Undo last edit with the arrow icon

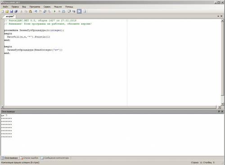[36, 11]
